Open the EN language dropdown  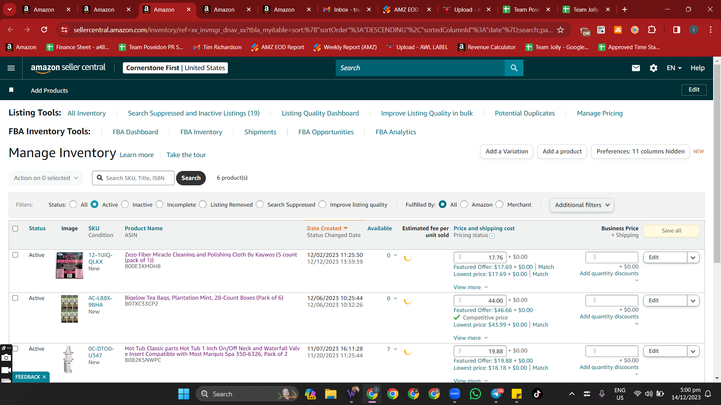pyautogui.click(x=674, y=68)
